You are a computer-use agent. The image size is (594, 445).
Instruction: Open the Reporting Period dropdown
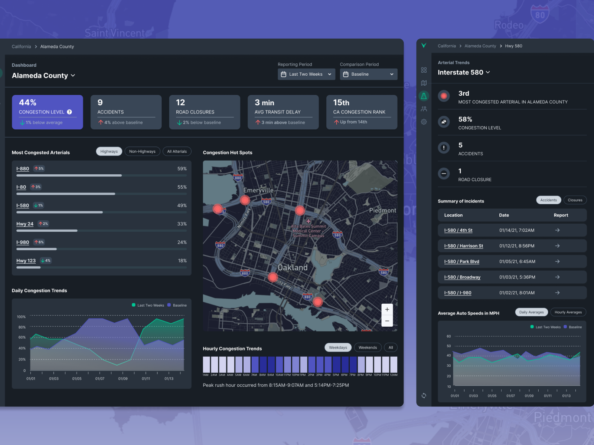coord(306,74)
